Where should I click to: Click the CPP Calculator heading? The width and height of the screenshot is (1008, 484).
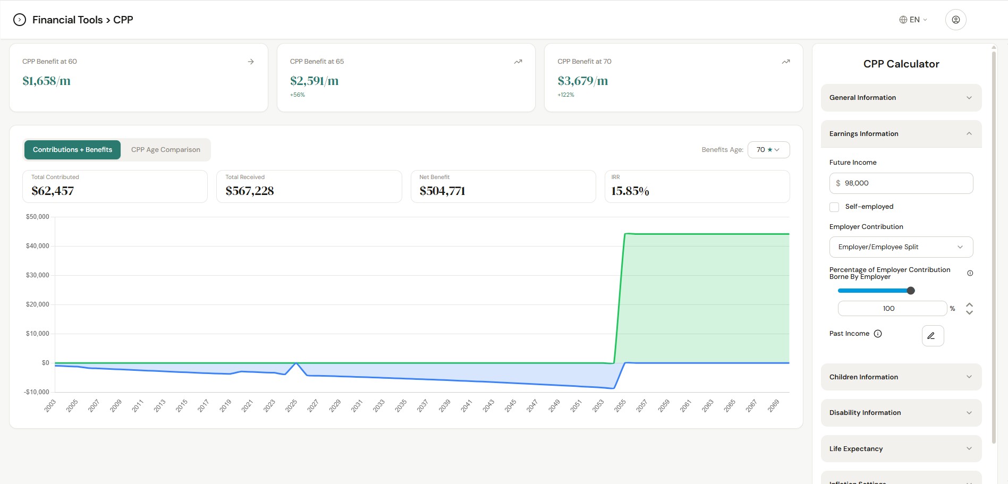tap(901, 64)
